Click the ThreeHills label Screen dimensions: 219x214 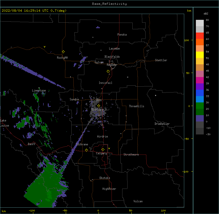click(136, 106)
